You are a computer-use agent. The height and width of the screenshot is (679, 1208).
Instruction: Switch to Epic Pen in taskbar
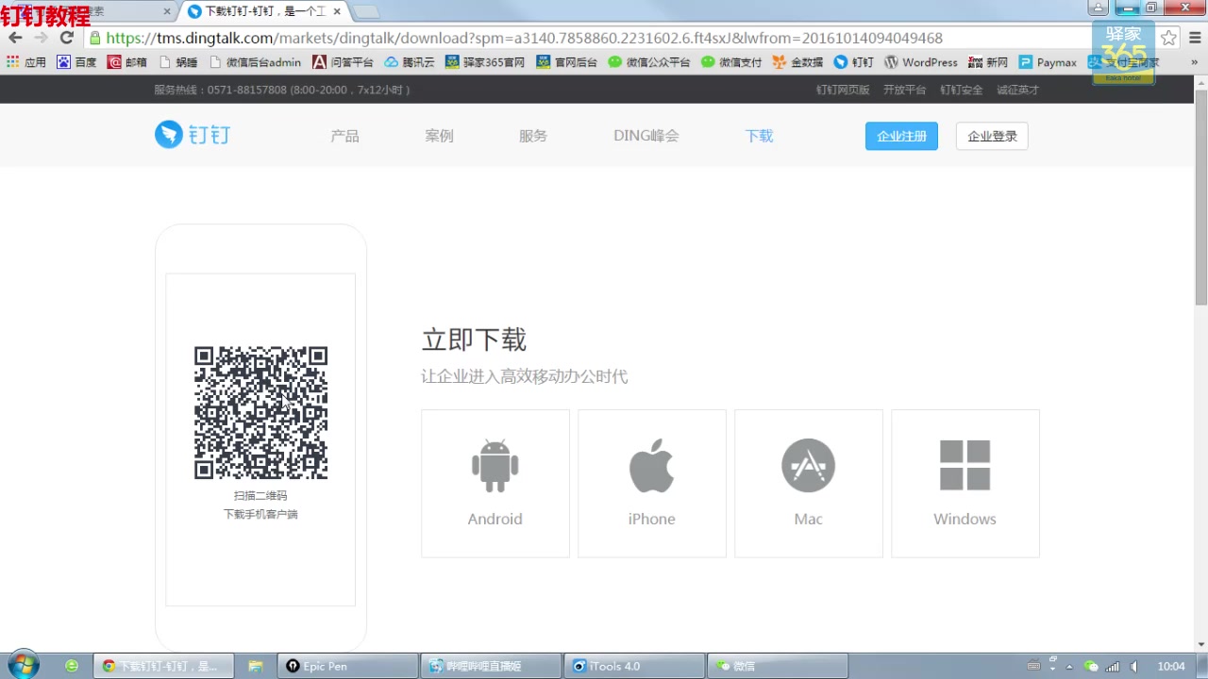tap(347, 666)
